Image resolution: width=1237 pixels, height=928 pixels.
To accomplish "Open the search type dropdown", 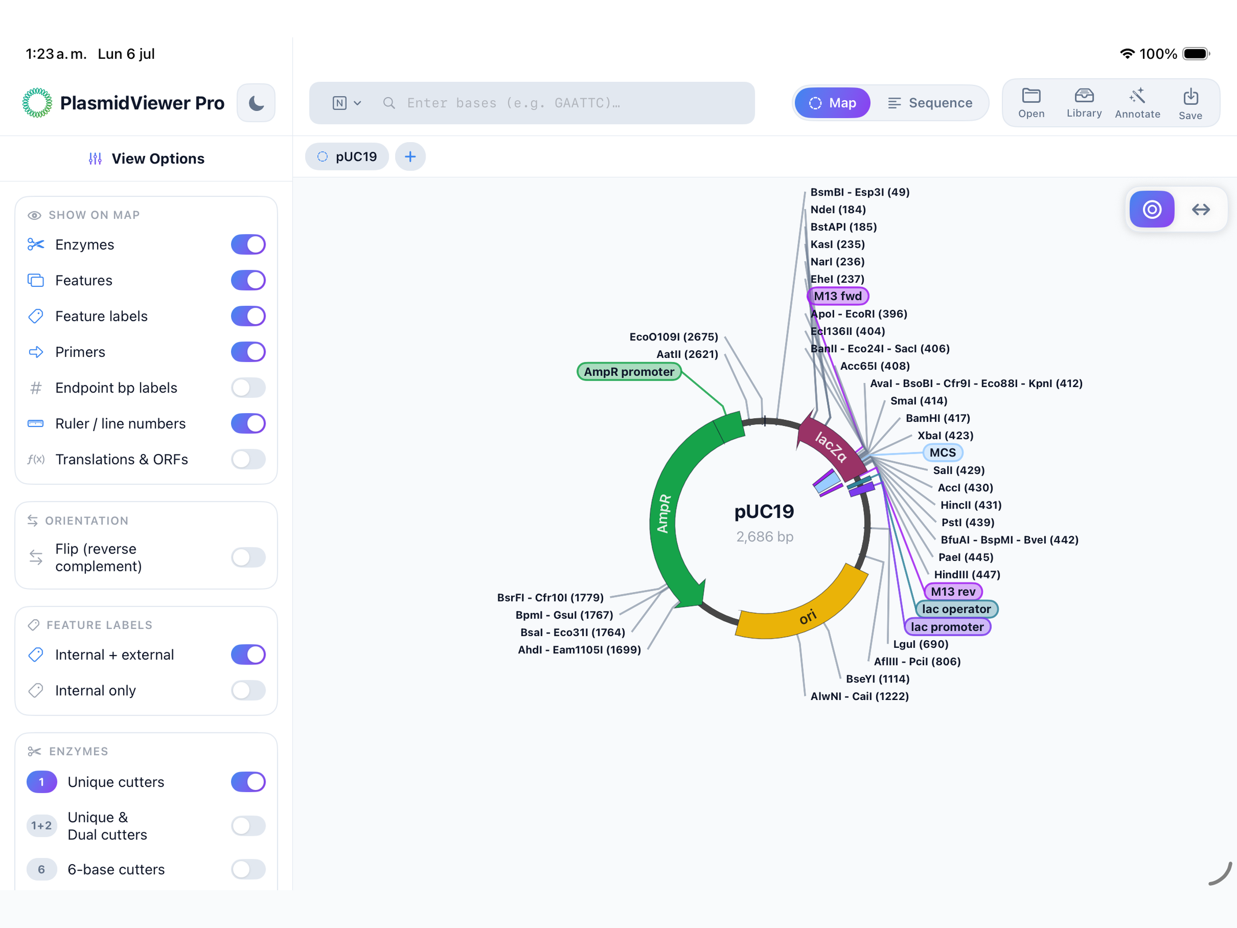I will [x=347, y=103].
